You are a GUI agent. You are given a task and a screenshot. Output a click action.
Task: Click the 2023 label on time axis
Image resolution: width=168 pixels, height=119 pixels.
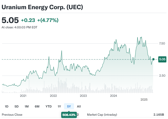point(83,96)
